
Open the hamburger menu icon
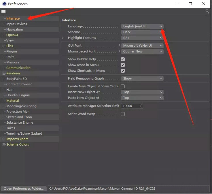[x=3, y=12]
